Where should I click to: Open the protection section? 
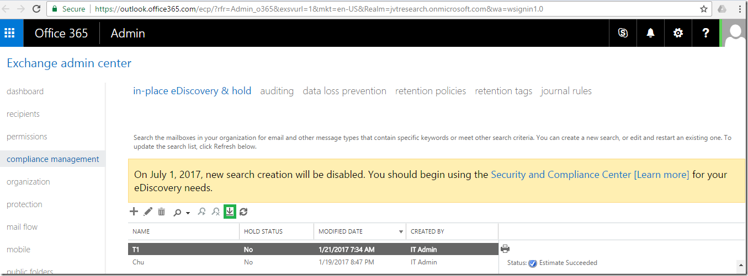24,204
